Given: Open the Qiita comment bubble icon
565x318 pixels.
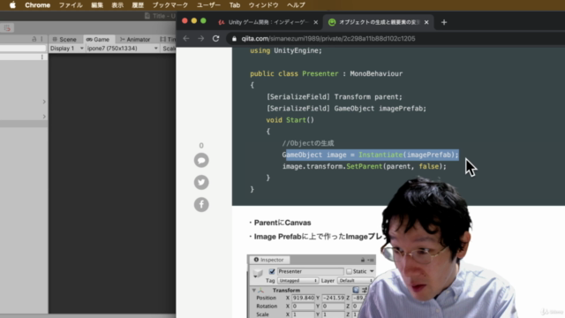Looking at the screenshot, I should point(201,160).
